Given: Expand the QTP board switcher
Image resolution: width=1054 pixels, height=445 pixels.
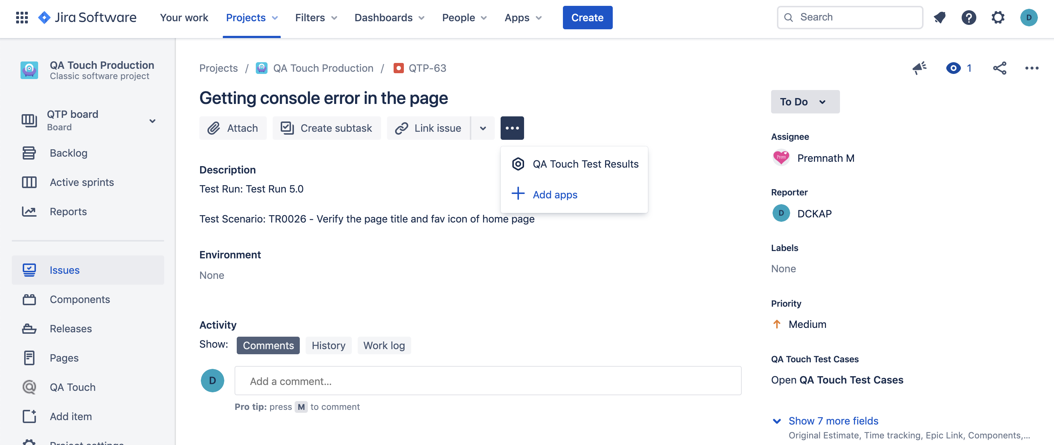Looking at the screenshot, I should (152, 120).
